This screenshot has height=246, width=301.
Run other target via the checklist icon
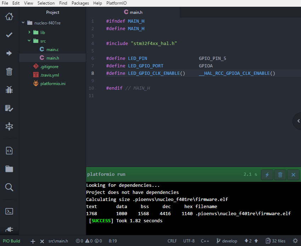9,108
